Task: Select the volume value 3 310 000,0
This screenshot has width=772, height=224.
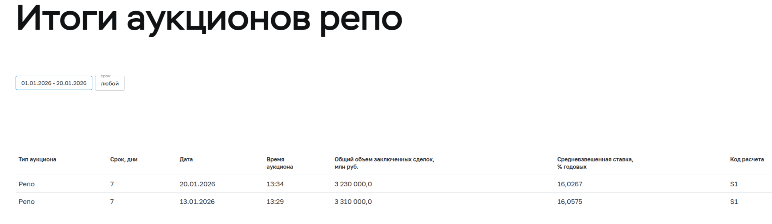Action: click(x=353, y=201)
